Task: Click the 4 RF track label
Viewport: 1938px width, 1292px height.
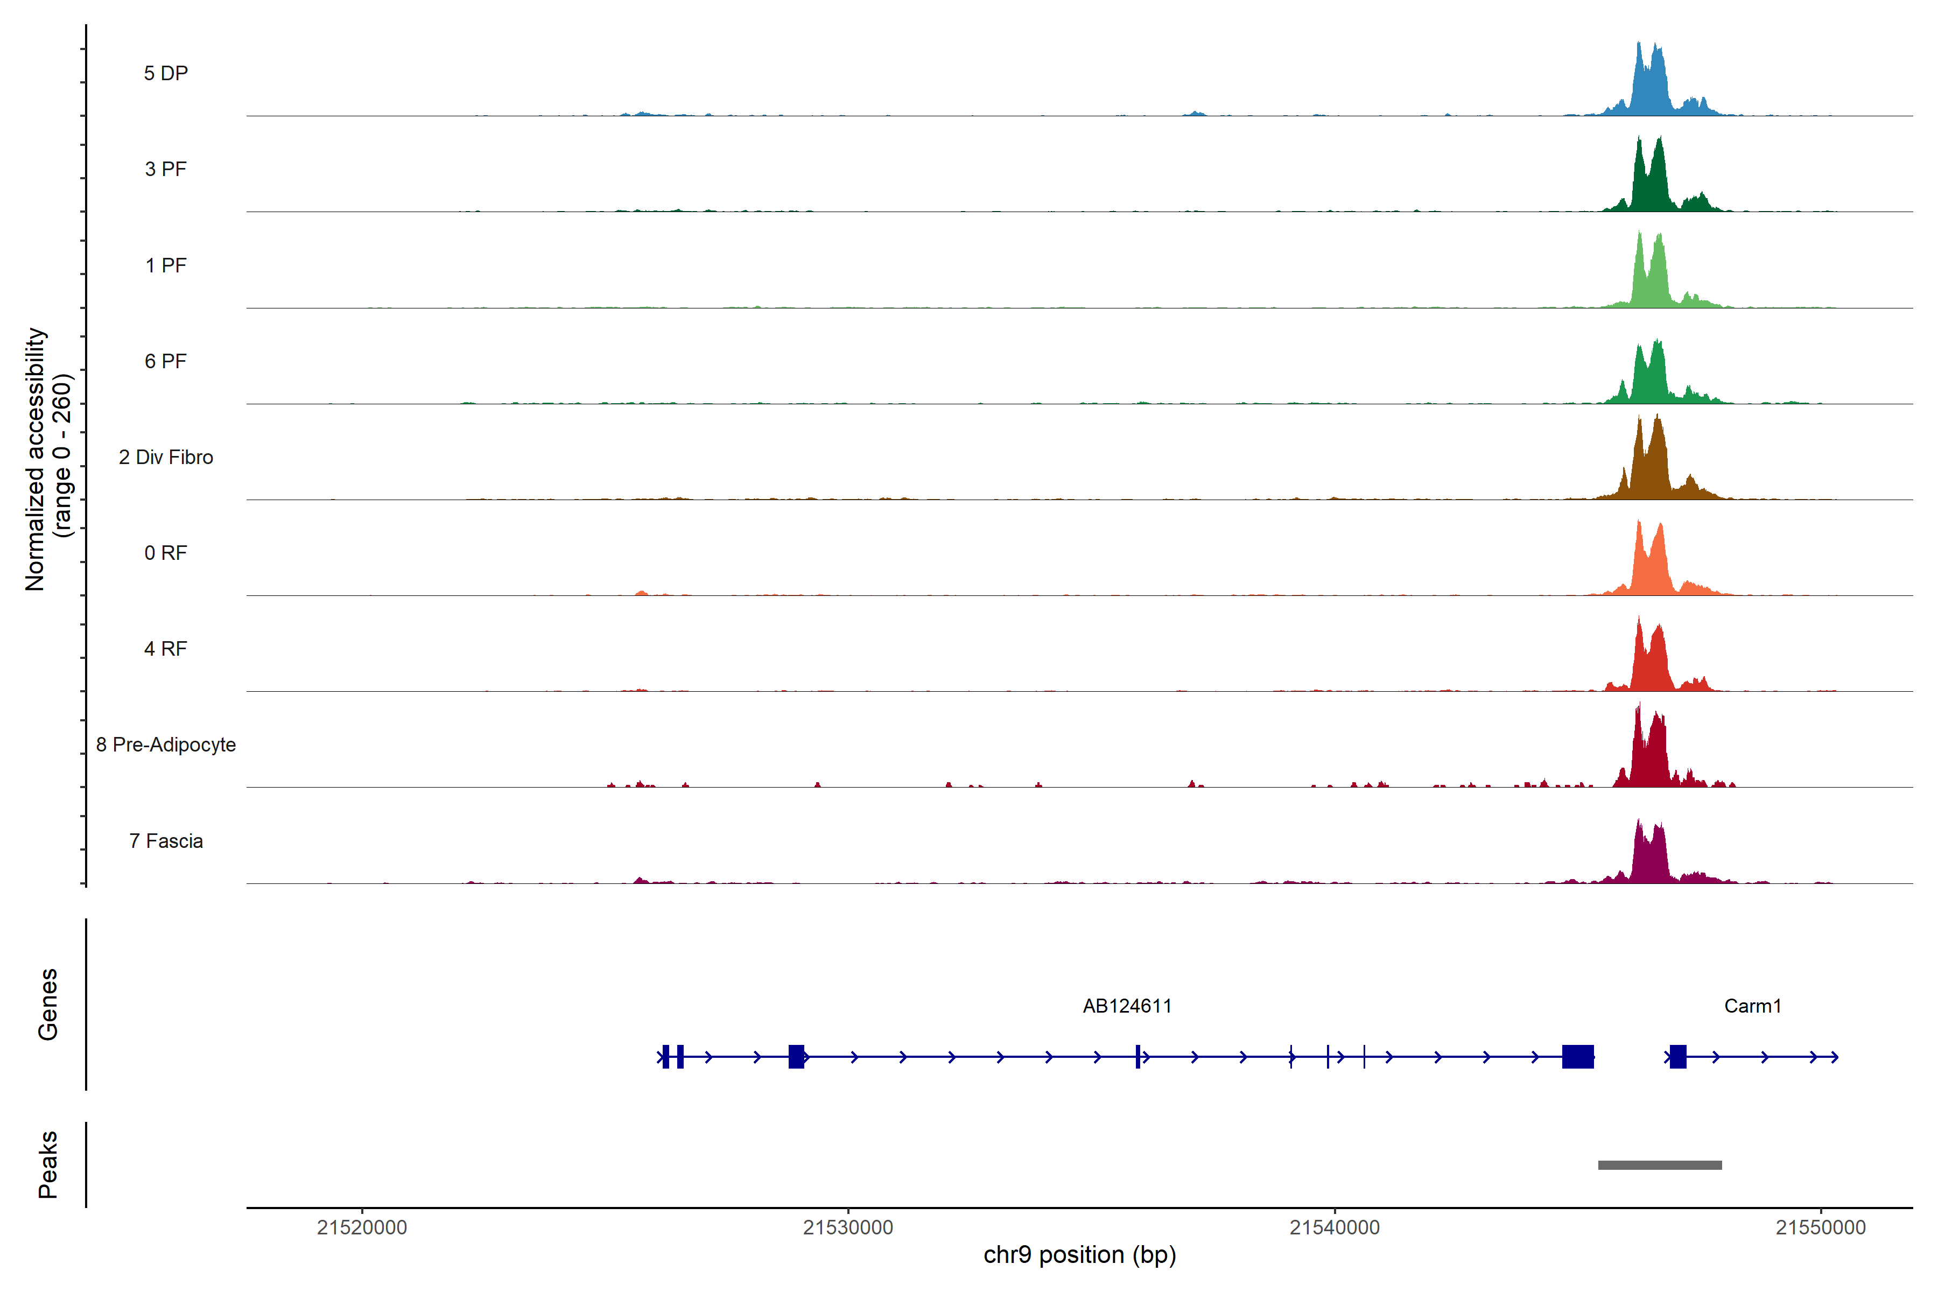Action: point(166,649)
